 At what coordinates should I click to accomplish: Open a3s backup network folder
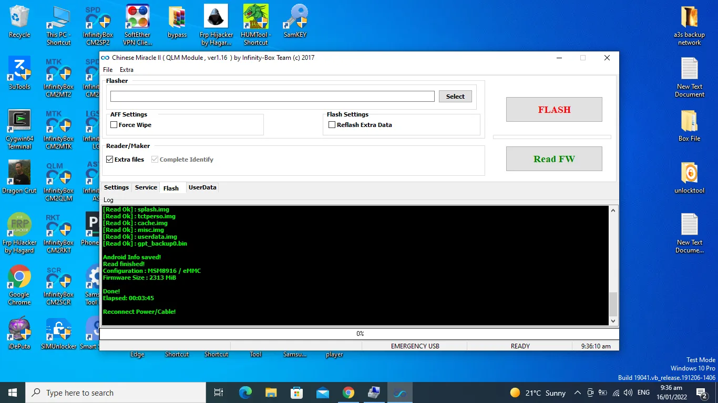pos(689,26)
